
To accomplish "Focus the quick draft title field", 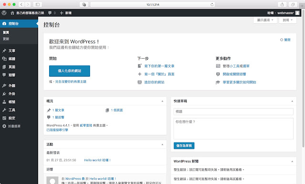I will [234, 112].
